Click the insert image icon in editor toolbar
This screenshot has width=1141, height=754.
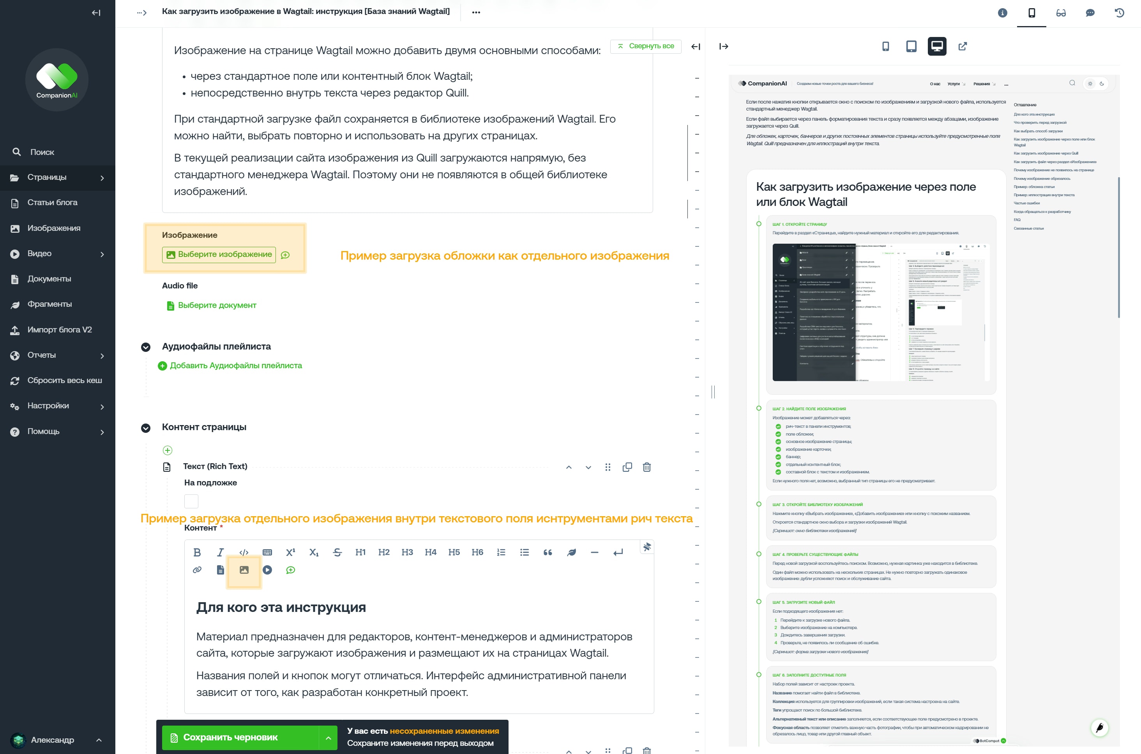point(244,570)
